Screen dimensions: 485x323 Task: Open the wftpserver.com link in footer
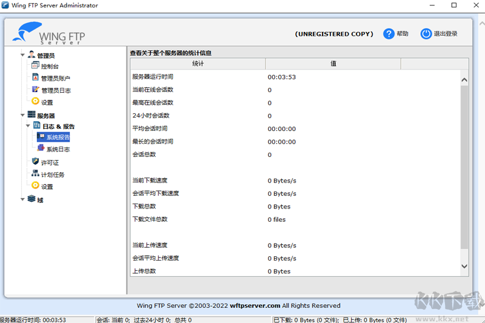tap(255, 305)
